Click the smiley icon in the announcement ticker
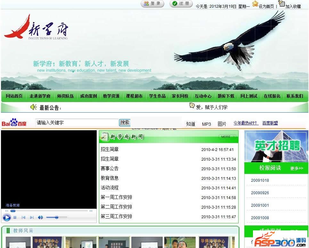This screenshot has width=309, height=248. [192, 106]
